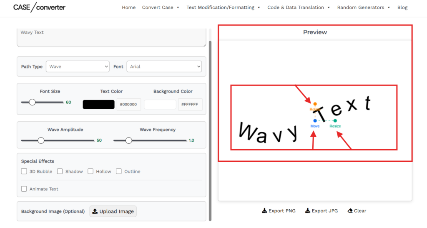The image size is (427, 228).
Task: Click into the Wavy Text input area
Action: [x=111, y=38]
